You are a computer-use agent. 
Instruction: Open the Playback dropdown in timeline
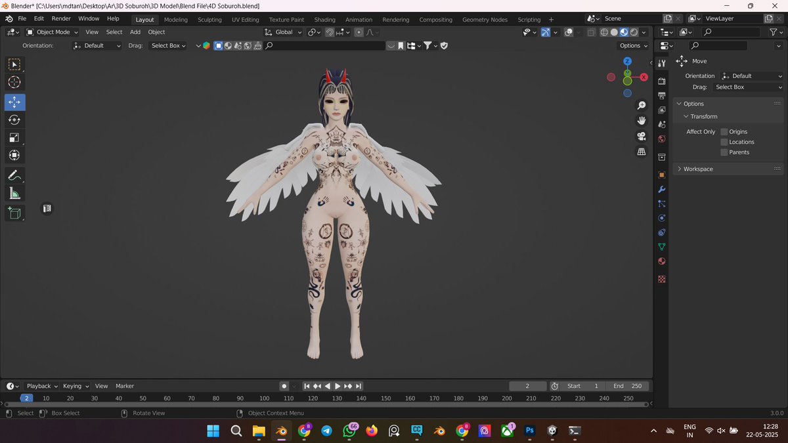click(42, 386)
